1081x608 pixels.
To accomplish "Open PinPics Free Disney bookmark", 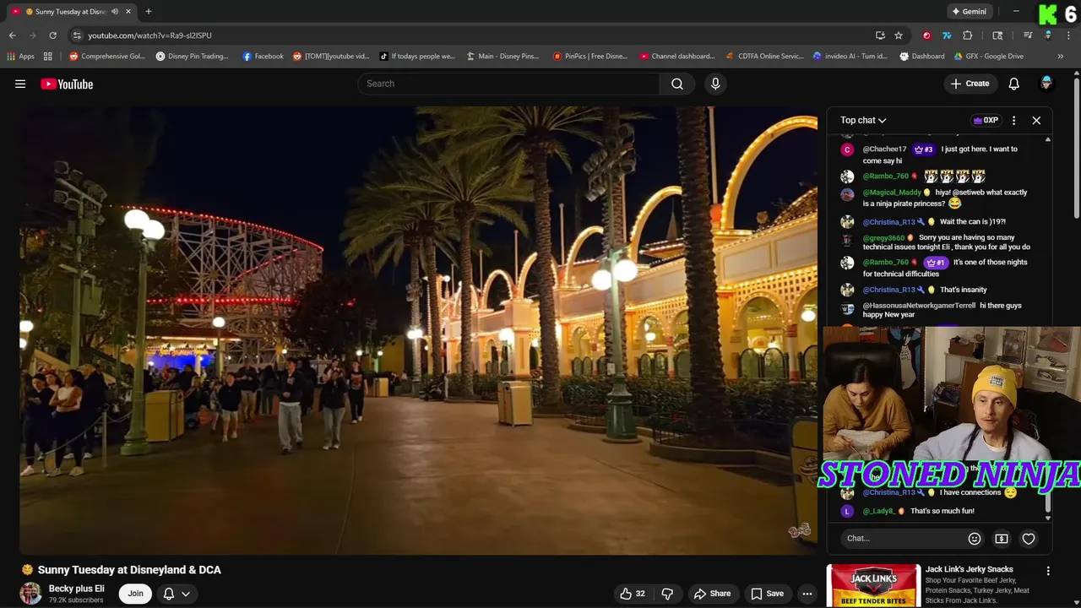I will point(590,57).
